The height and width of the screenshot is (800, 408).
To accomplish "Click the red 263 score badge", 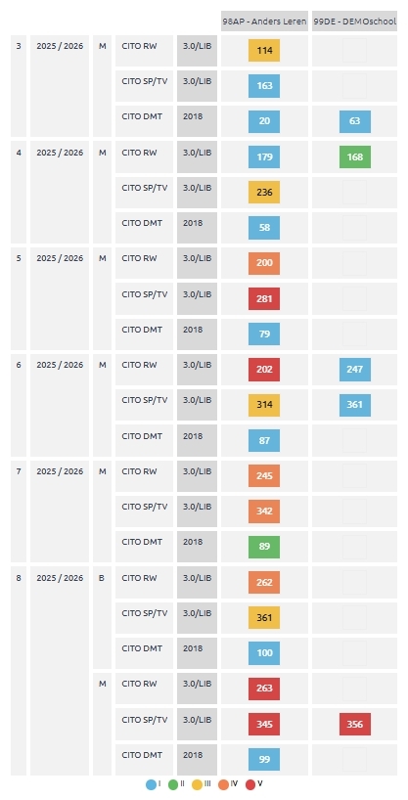I will 264,689.
